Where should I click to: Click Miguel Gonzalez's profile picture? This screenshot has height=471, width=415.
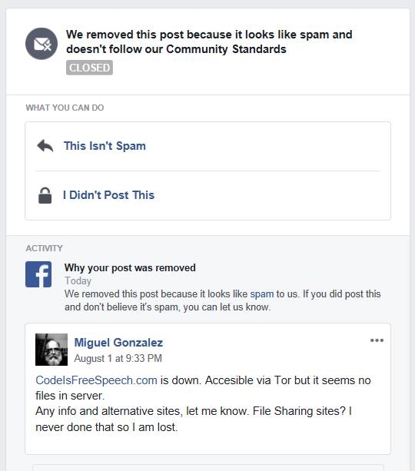(51, 350)
